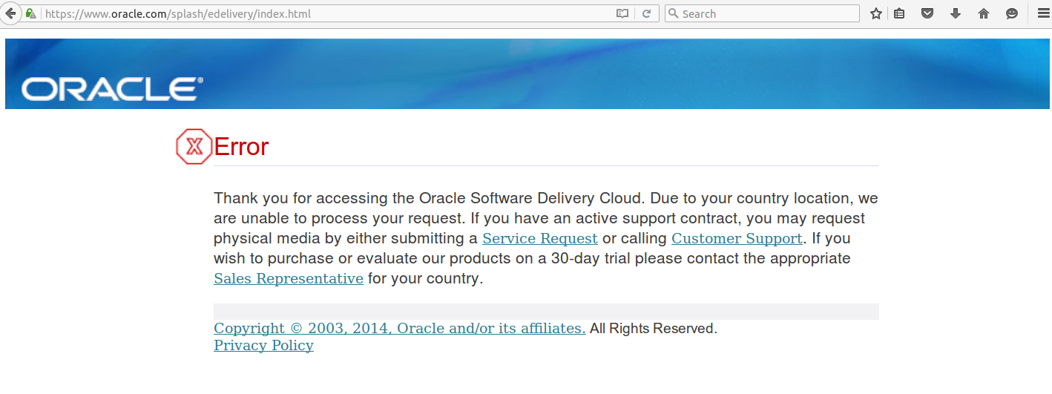
Task: Go to the Firefox home page
Action: tap(984, 13)
